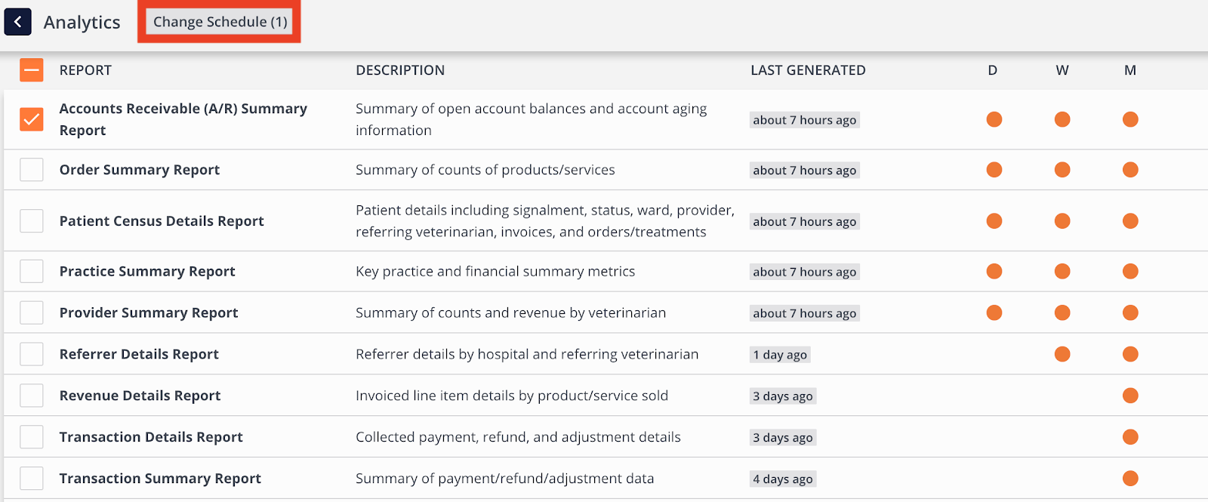1208x502 pixels.
Task: Click the LAST GENERATED column header
Action: (x=808, y=70)
